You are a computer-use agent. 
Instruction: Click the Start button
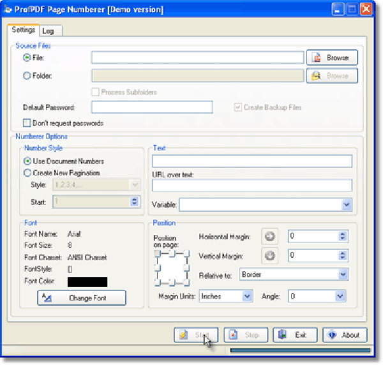[x=196, y=335]
